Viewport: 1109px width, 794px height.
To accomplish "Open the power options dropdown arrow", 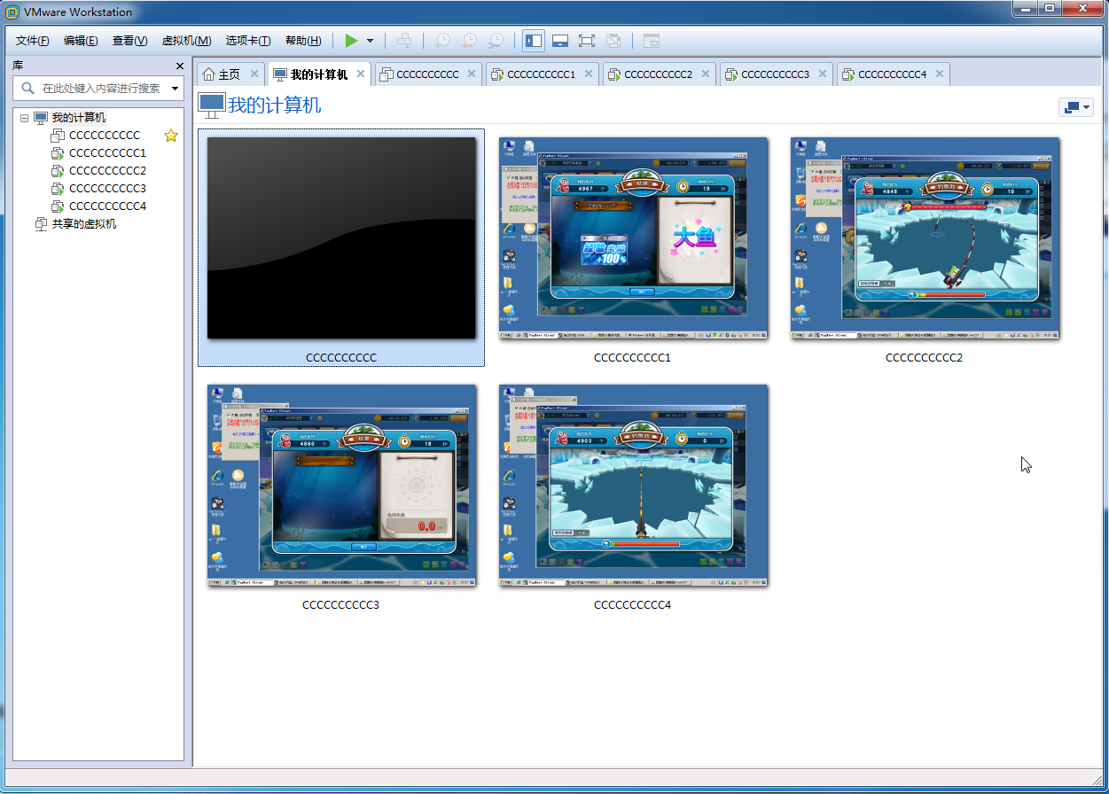I will pyautogui.click(x=370, y=41).
